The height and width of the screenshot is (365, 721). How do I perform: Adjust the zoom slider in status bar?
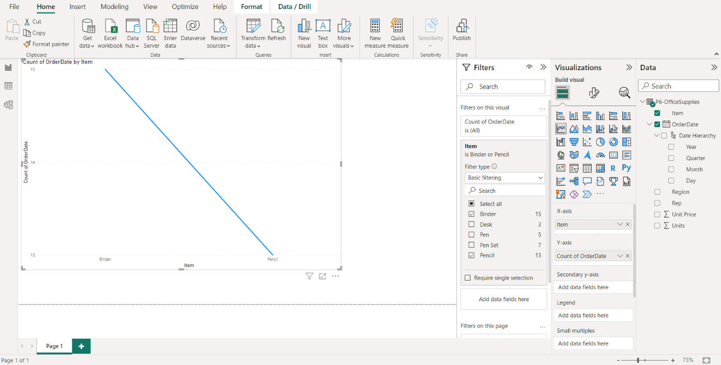[x=638, y=360]
